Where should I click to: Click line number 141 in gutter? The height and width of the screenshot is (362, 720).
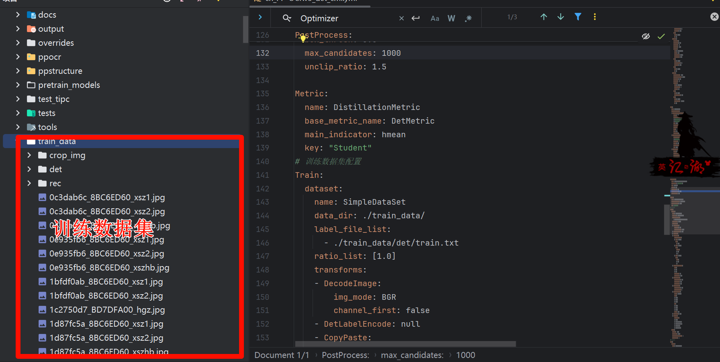click(262, 175)
